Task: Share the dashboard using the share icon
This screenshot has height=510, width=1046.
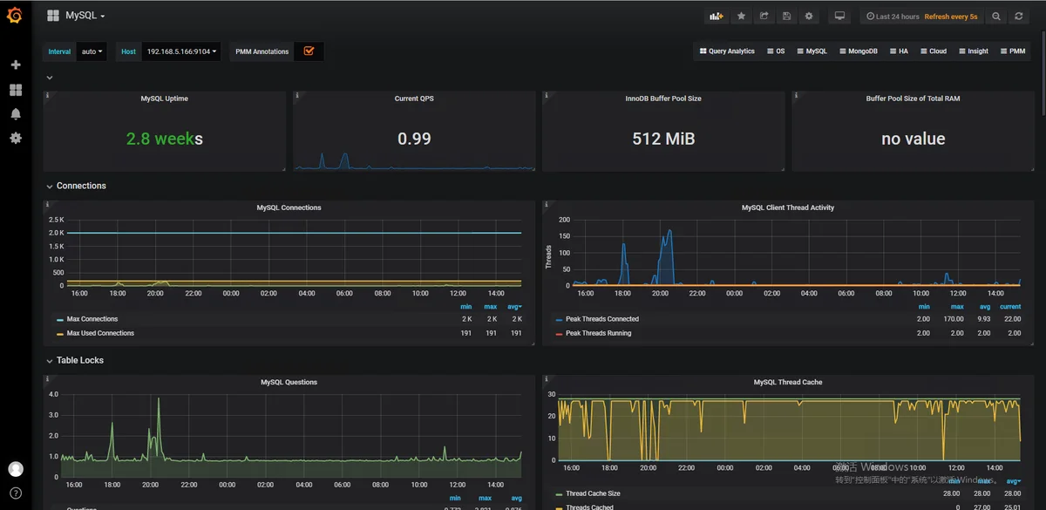Action: (x=764, y=16)
